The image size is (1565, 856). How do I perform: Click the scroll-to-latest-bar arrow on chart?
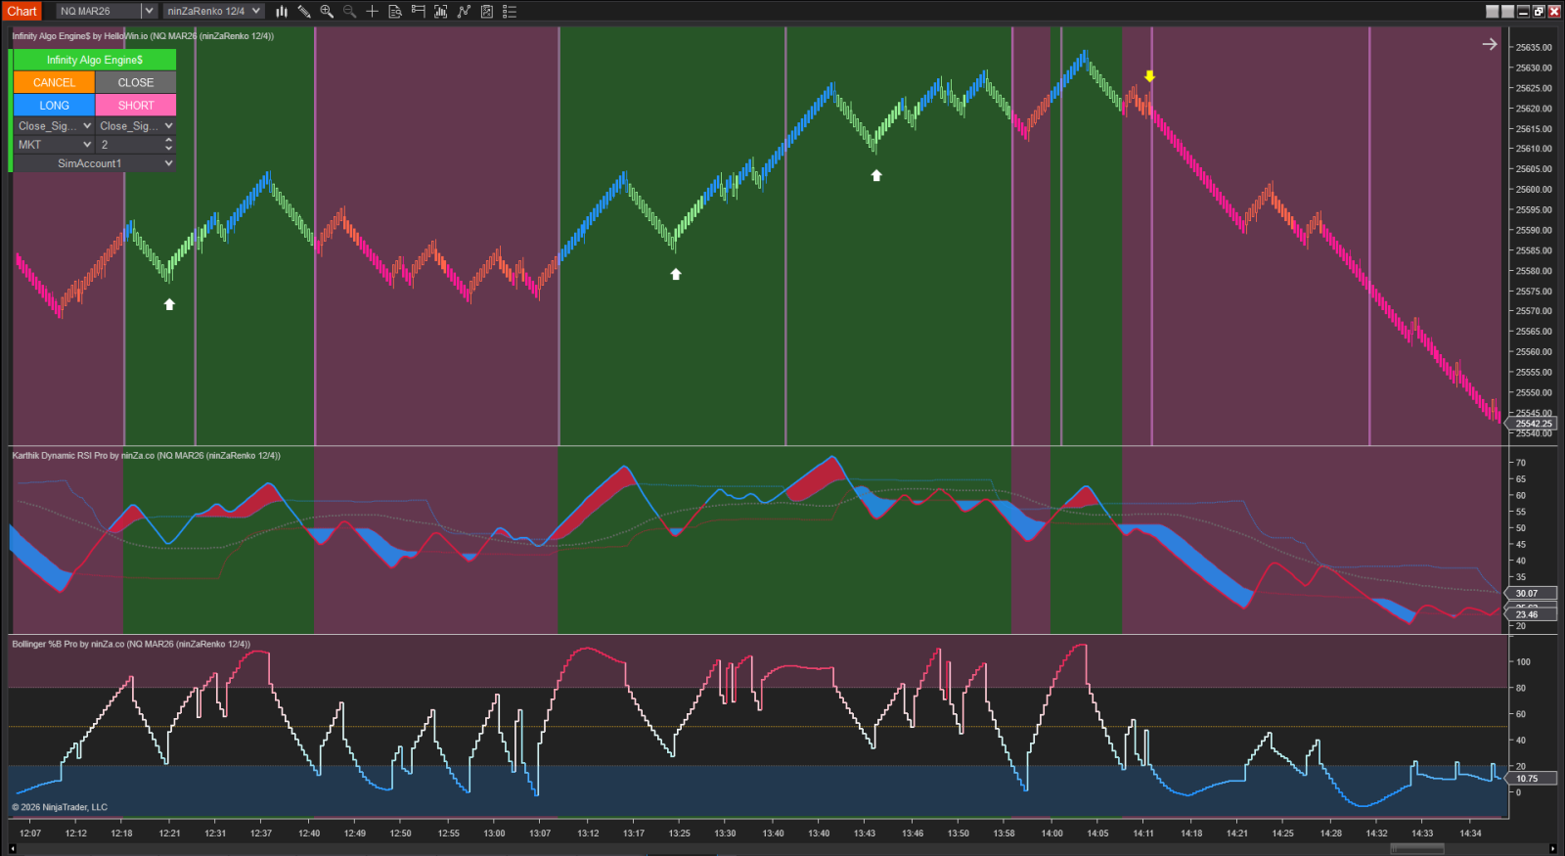click(1490, 44)
